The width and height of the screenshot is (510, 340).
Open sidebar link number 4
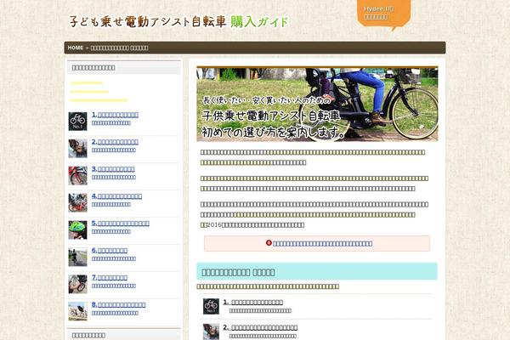(x=116, y=196)
